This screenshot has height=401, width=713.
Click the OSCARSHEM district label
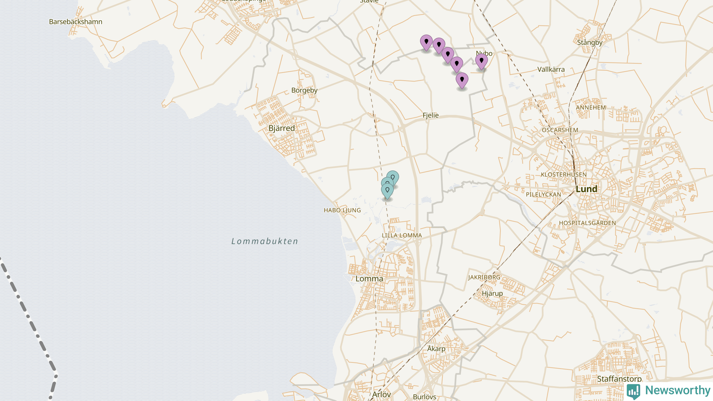(560, 130)
